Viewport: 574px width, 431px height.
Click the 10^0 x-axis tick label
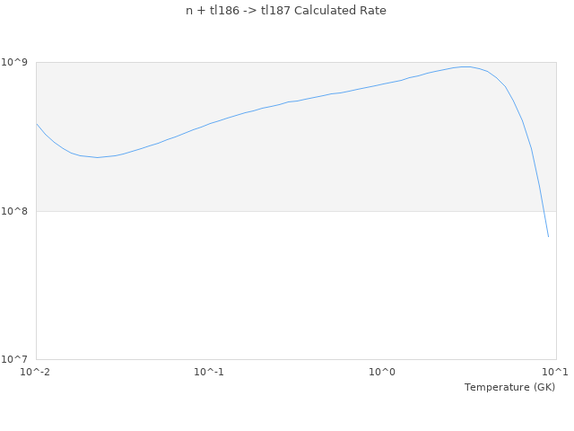coord(383,372)
